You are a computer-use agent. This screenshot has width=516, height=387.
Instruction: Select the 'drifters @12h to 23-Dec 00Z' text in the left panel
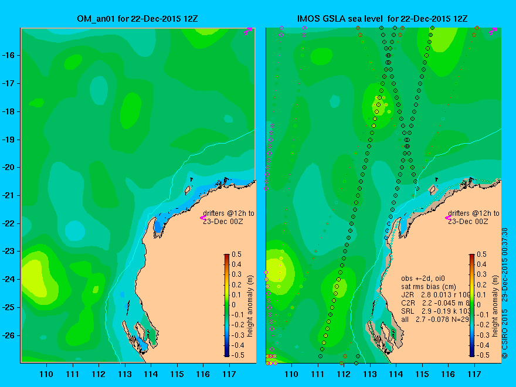pos(229,218)
